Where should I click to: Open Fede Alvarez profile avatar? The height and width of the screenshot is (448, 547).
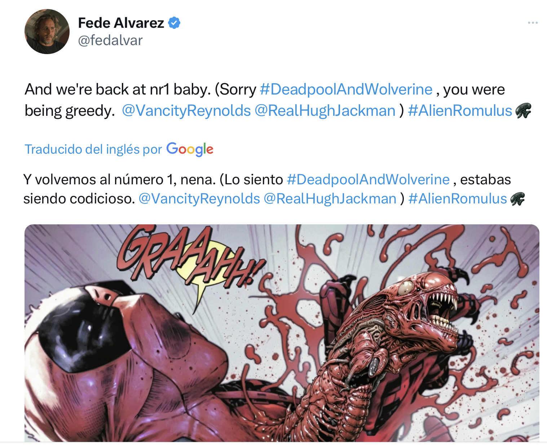tap(47, 32)
